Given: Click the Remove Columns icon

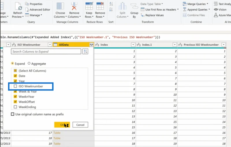Looking at the screenshot, I should coord(74,6).
